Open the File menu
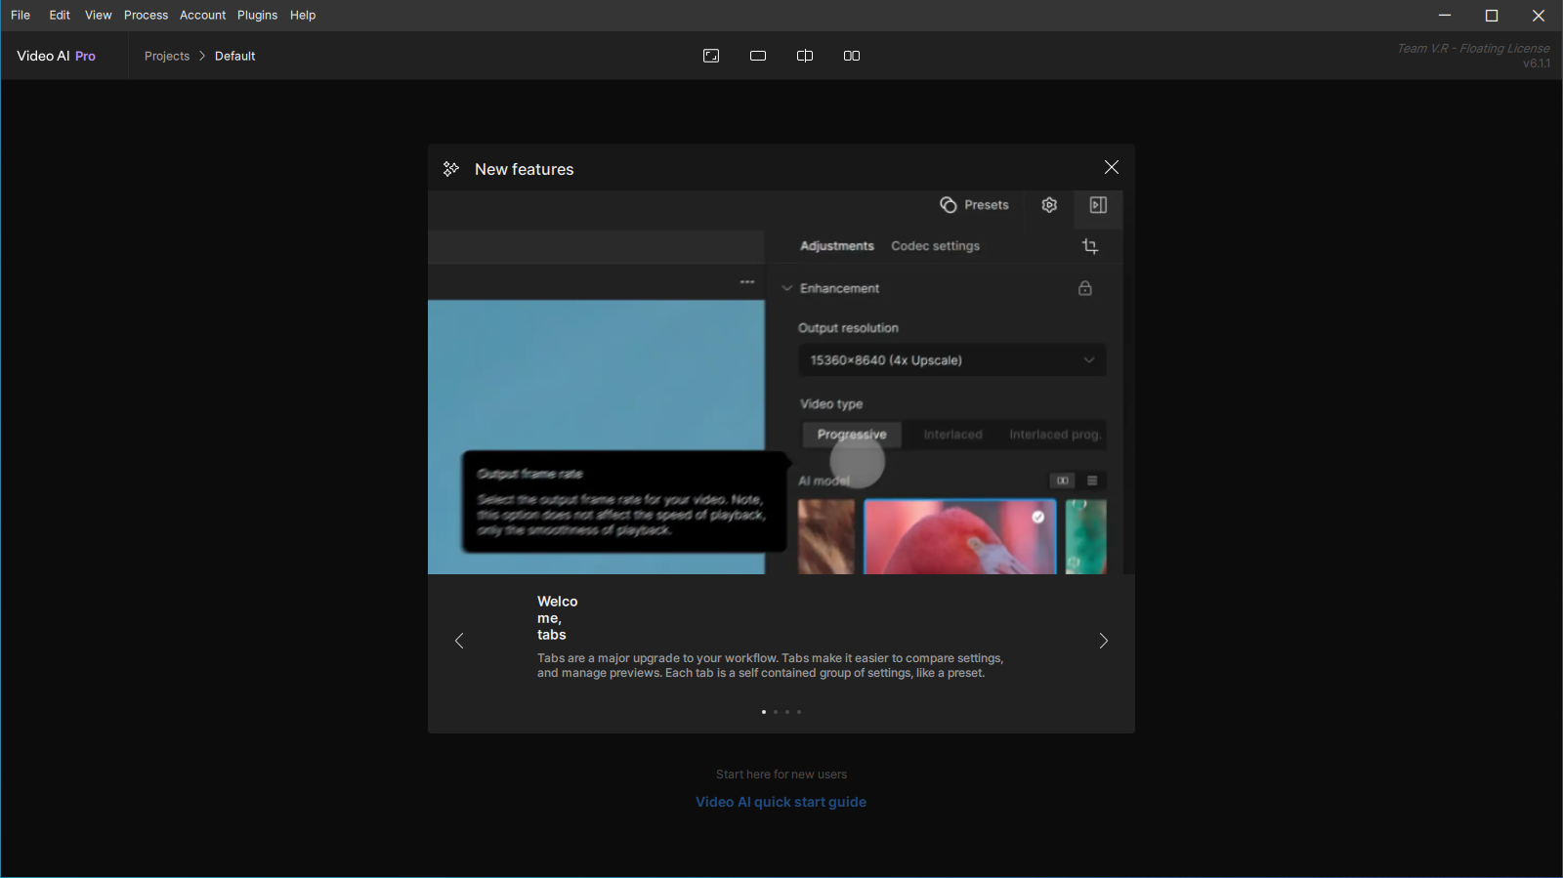1563x878 pixels. pos(21,15)
